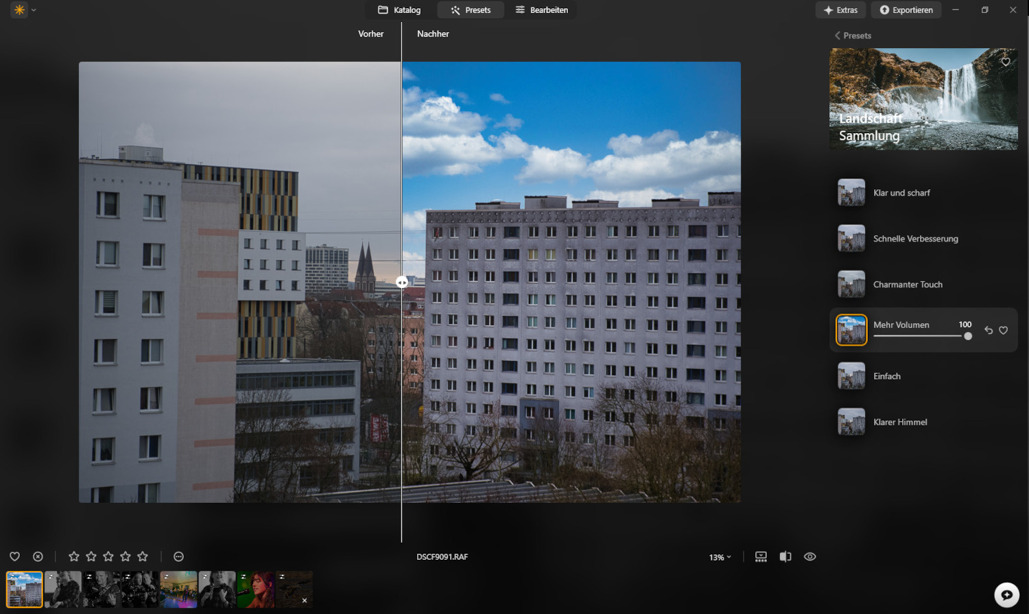Open the 13% zoom level dropdown
1029x614 pixels.
point(720,557)
